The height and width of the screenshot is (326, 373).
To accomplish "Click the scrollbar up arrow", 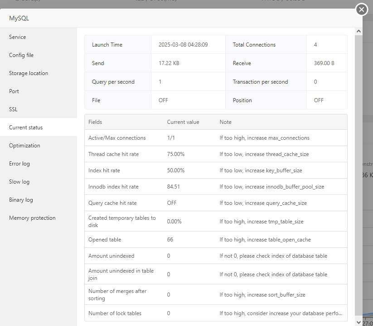I will point(358,32).
